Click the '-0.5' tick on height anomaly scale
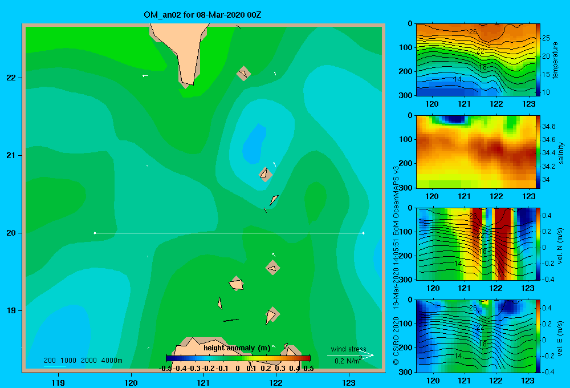The image size is (570, 388). coord(166,369)
